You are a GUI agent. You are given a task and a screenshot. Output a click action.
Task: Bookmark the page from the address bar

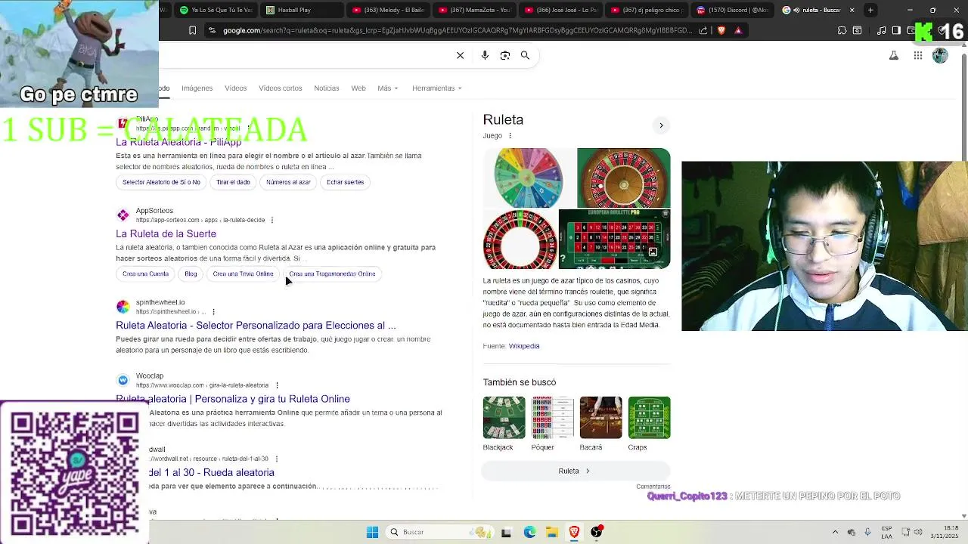[x=192, y=30]
